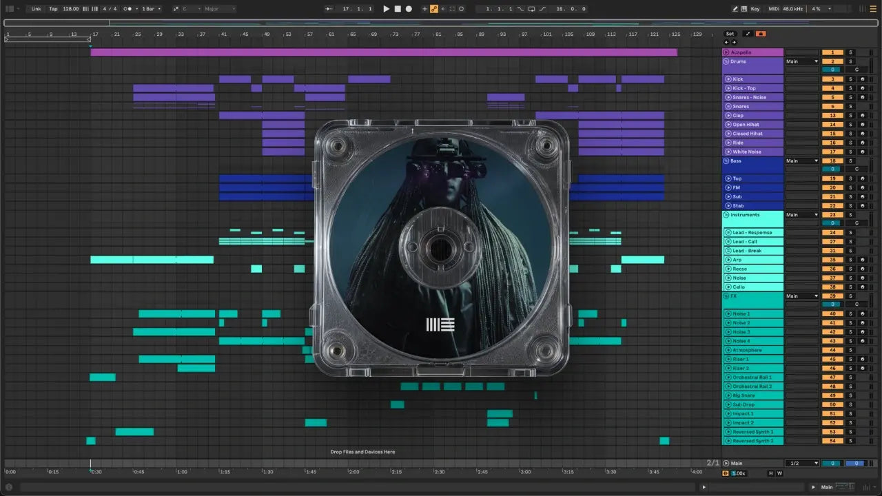882x496 pixels.
Task: Click the orange Lock Envelopes icon
Action: pos(761,34)
